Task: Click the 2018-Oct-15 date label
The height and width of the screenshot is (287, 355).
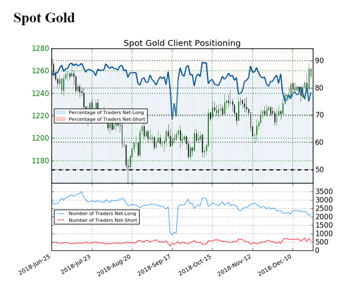Action: pos(195,265)
